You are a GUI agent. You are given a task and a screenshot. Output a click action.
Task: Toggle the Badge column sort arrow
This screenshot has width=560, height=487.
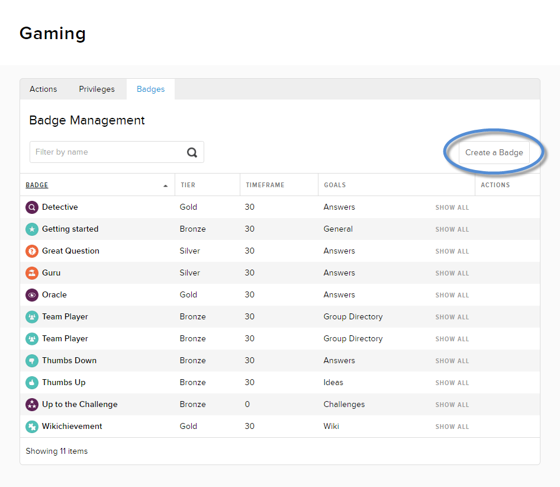tap(165, 185)
